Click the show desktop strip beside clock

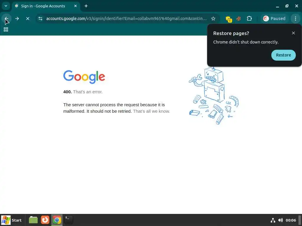300,220
